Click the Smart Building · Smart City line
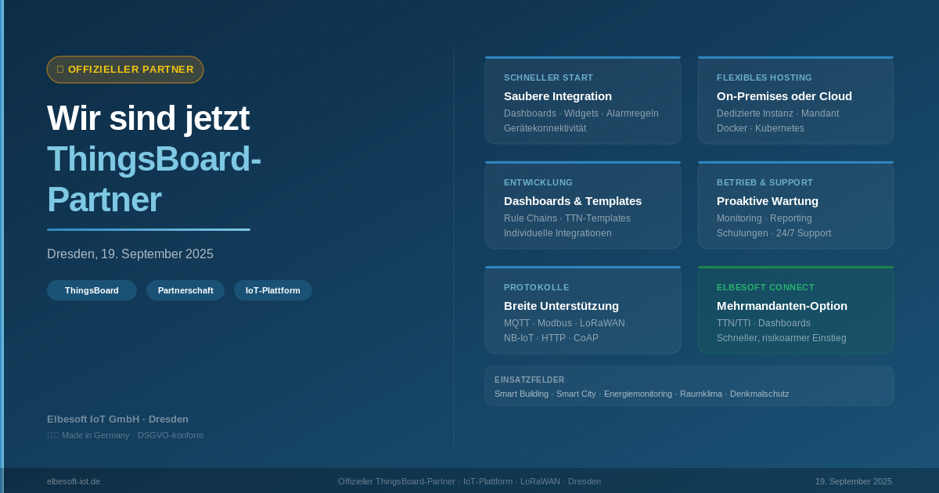The image size is (939, 493). [x=642, y=394]
